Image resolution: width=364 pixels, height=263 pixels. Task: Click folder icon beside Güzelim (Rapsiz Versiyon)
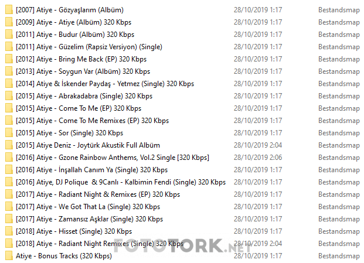[9, 47]
